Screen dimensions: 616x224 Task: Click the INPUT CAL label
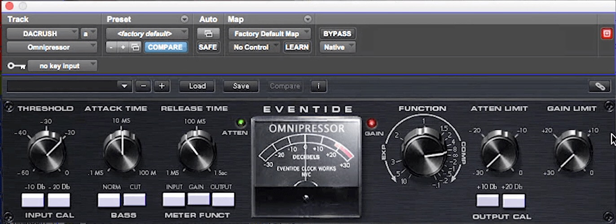coord(49,215)
